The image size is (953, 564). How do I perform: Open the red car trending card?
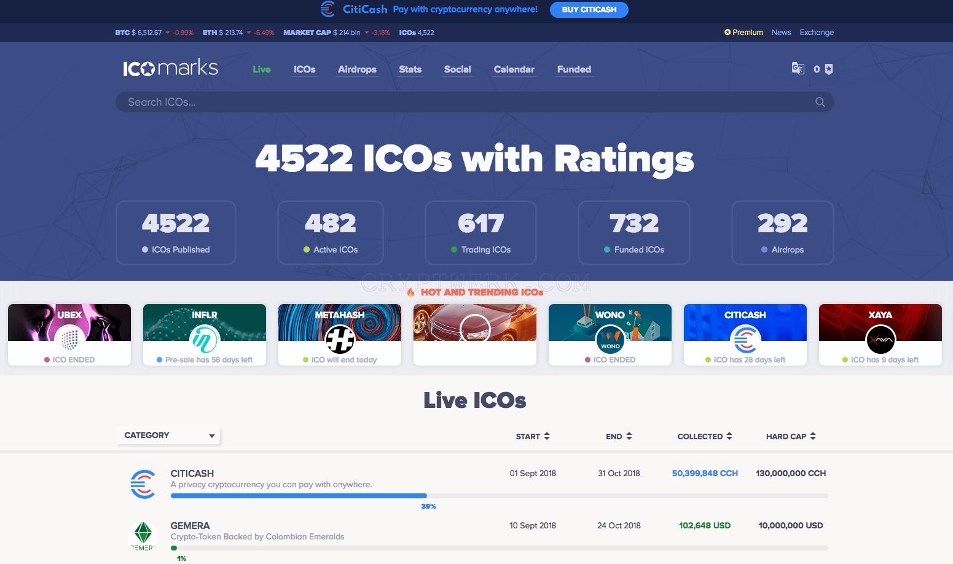tap(475, 335)
